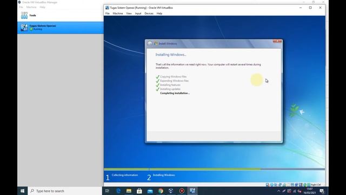The height and width of the screenshot is (195, 346).
Task: Click display indicator in VM status bar
Action: (292, 185)
